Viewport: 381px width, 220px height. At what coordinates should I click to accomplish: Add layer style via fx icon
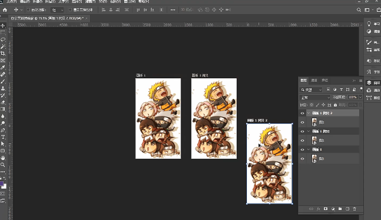click(319, 209)
